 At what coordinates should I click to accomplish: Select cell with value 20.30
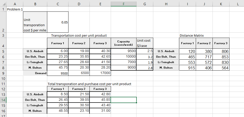(x=79, y=68)
